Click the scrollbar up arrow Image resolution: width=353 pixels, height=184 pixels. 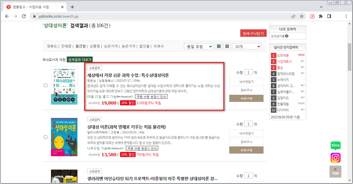pyautogui.click(x=349, y=23)
